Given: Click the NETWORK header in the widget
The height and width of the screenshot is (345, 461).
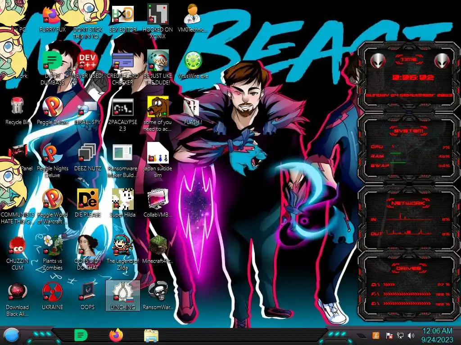Looking at the screenshot, I should click(409, 203).
